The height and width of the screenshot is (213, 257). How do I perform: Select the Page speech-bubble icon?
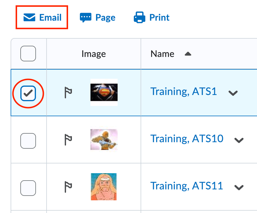tap(86, 17)
